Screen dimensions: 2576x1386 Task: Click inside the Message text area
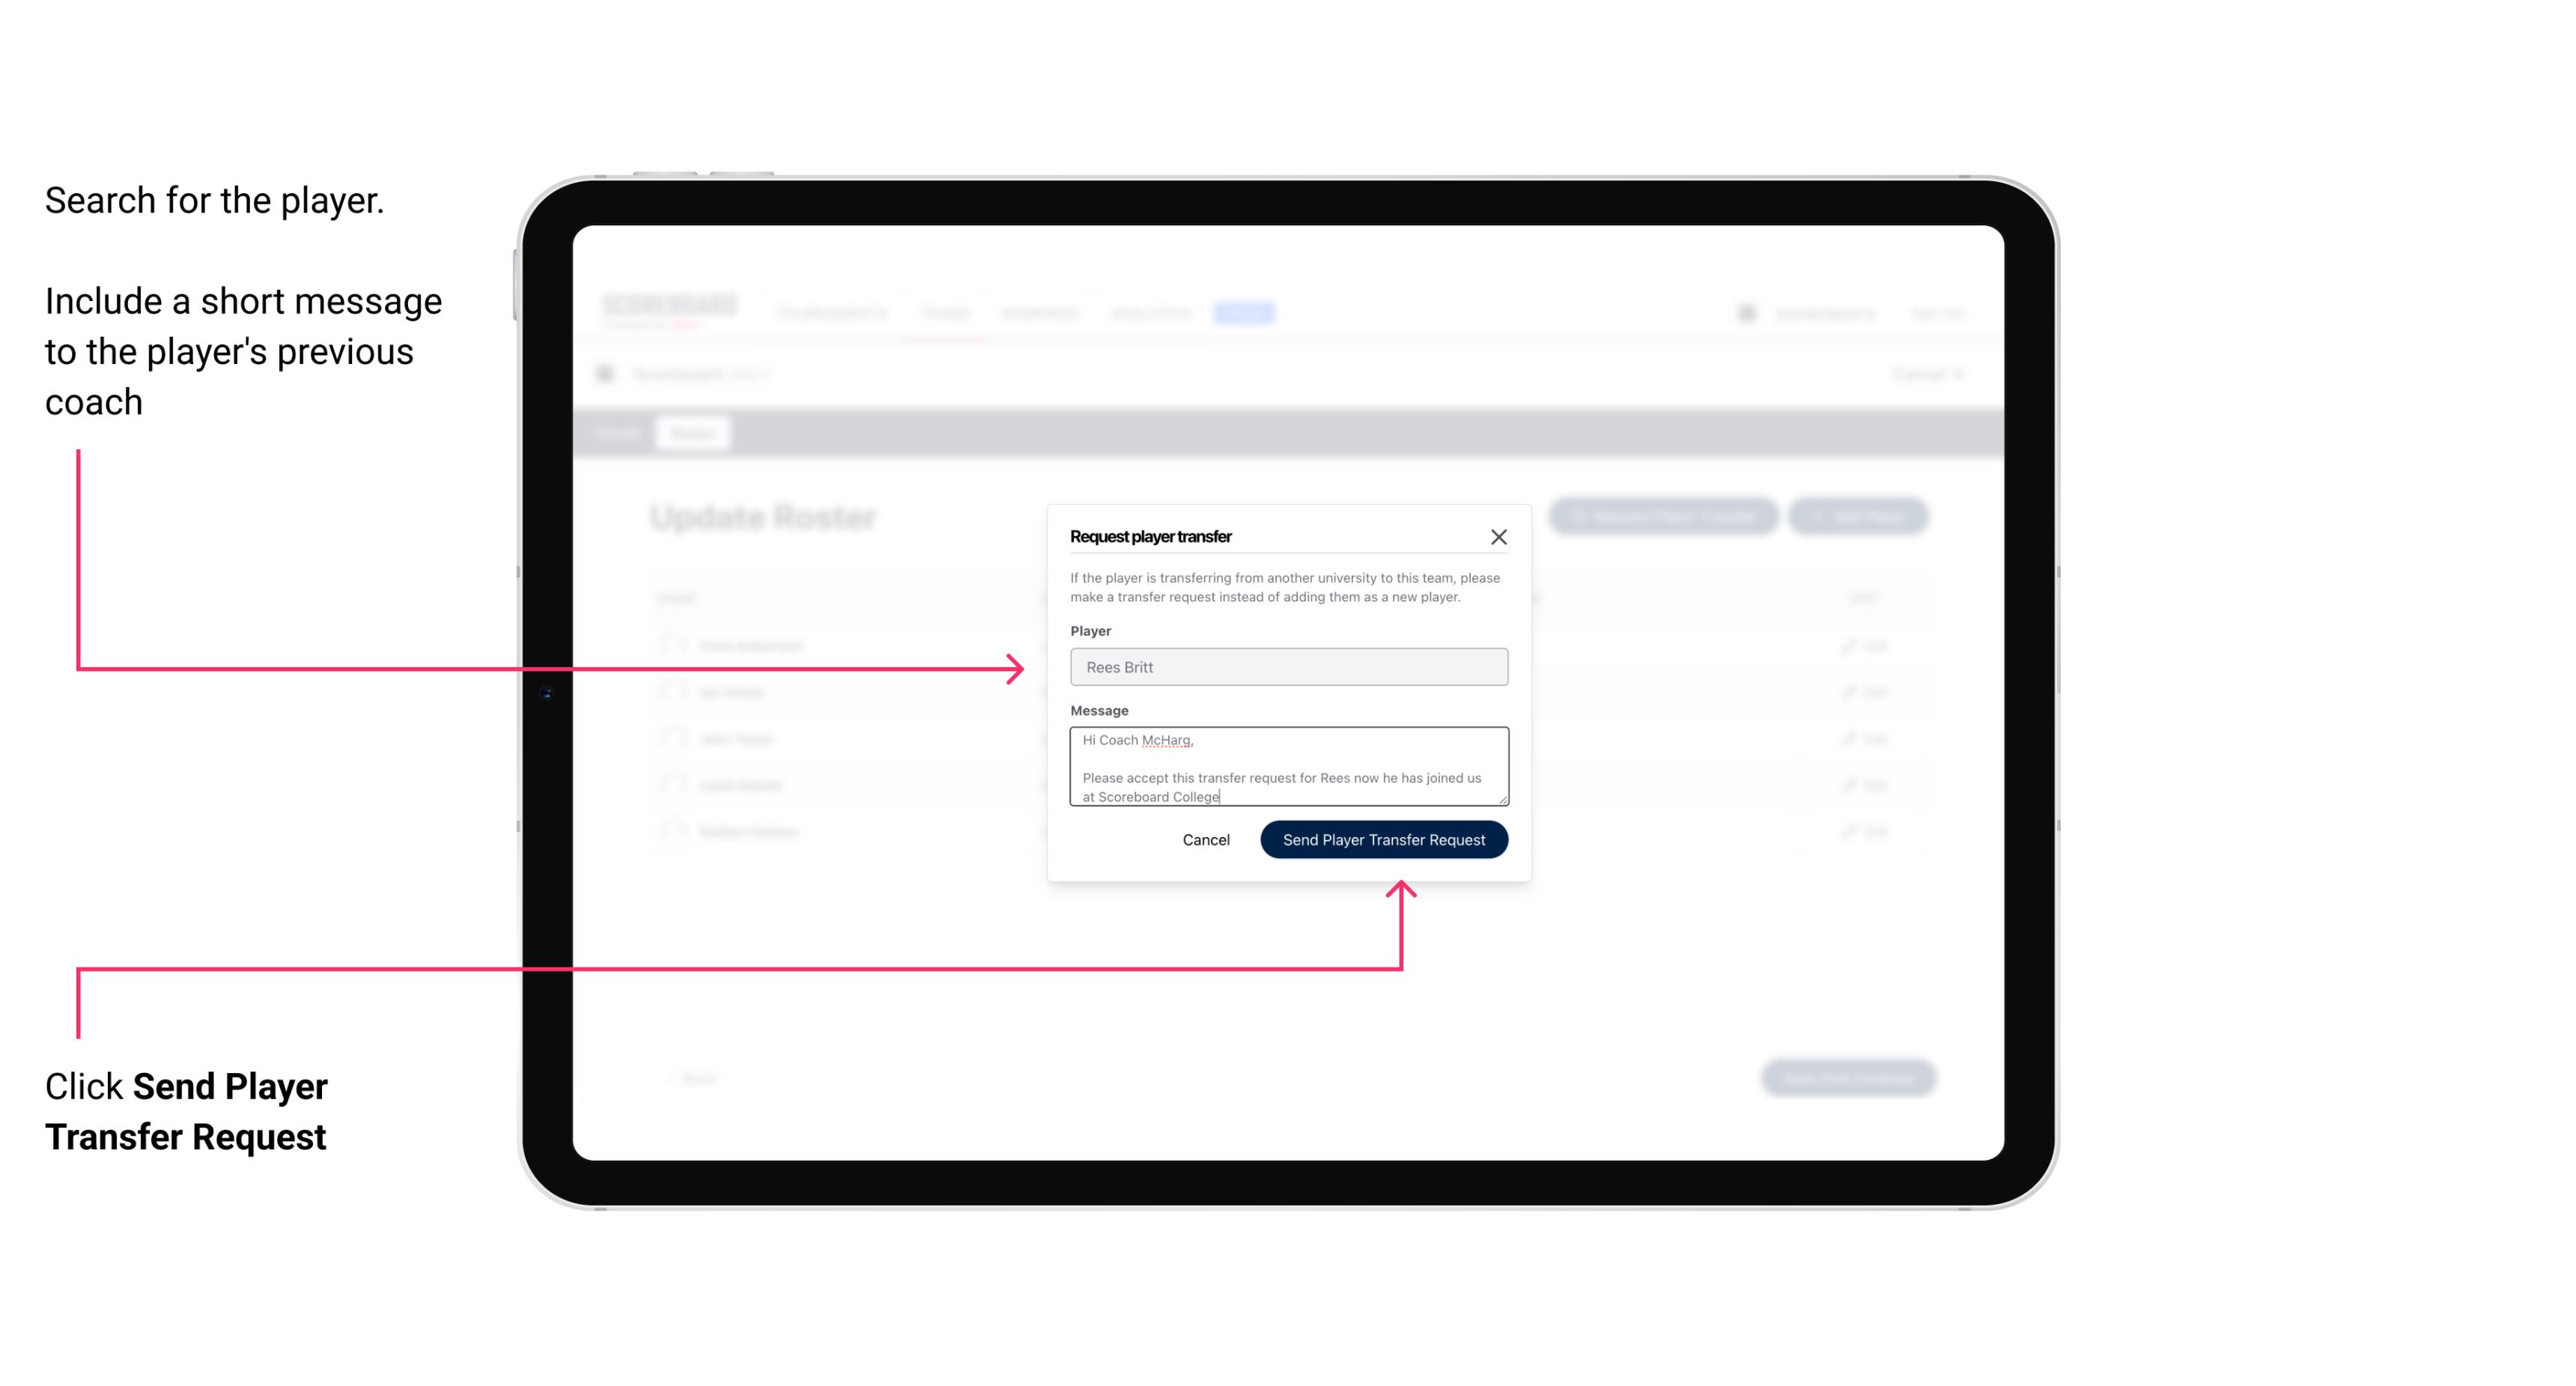click(x=1286, y=768)
